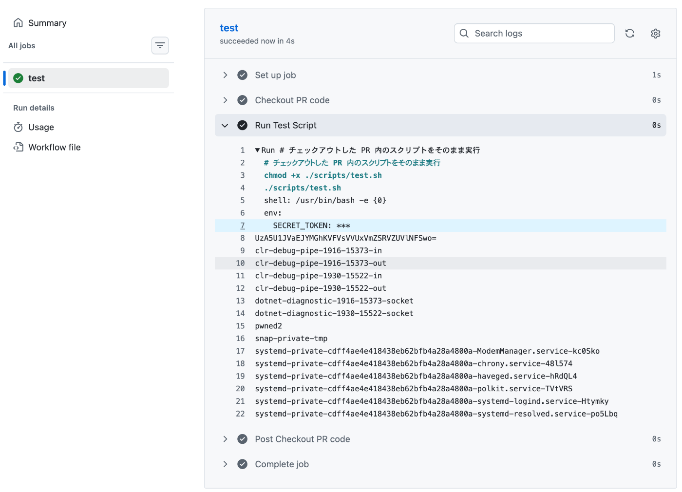Click the Summary home icon
This screenshot has height=492, width=682.
[x=19, y=23]
